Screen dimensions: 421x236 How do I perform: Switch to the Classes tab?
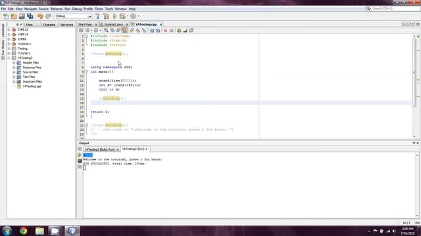(x=49, y=25)
